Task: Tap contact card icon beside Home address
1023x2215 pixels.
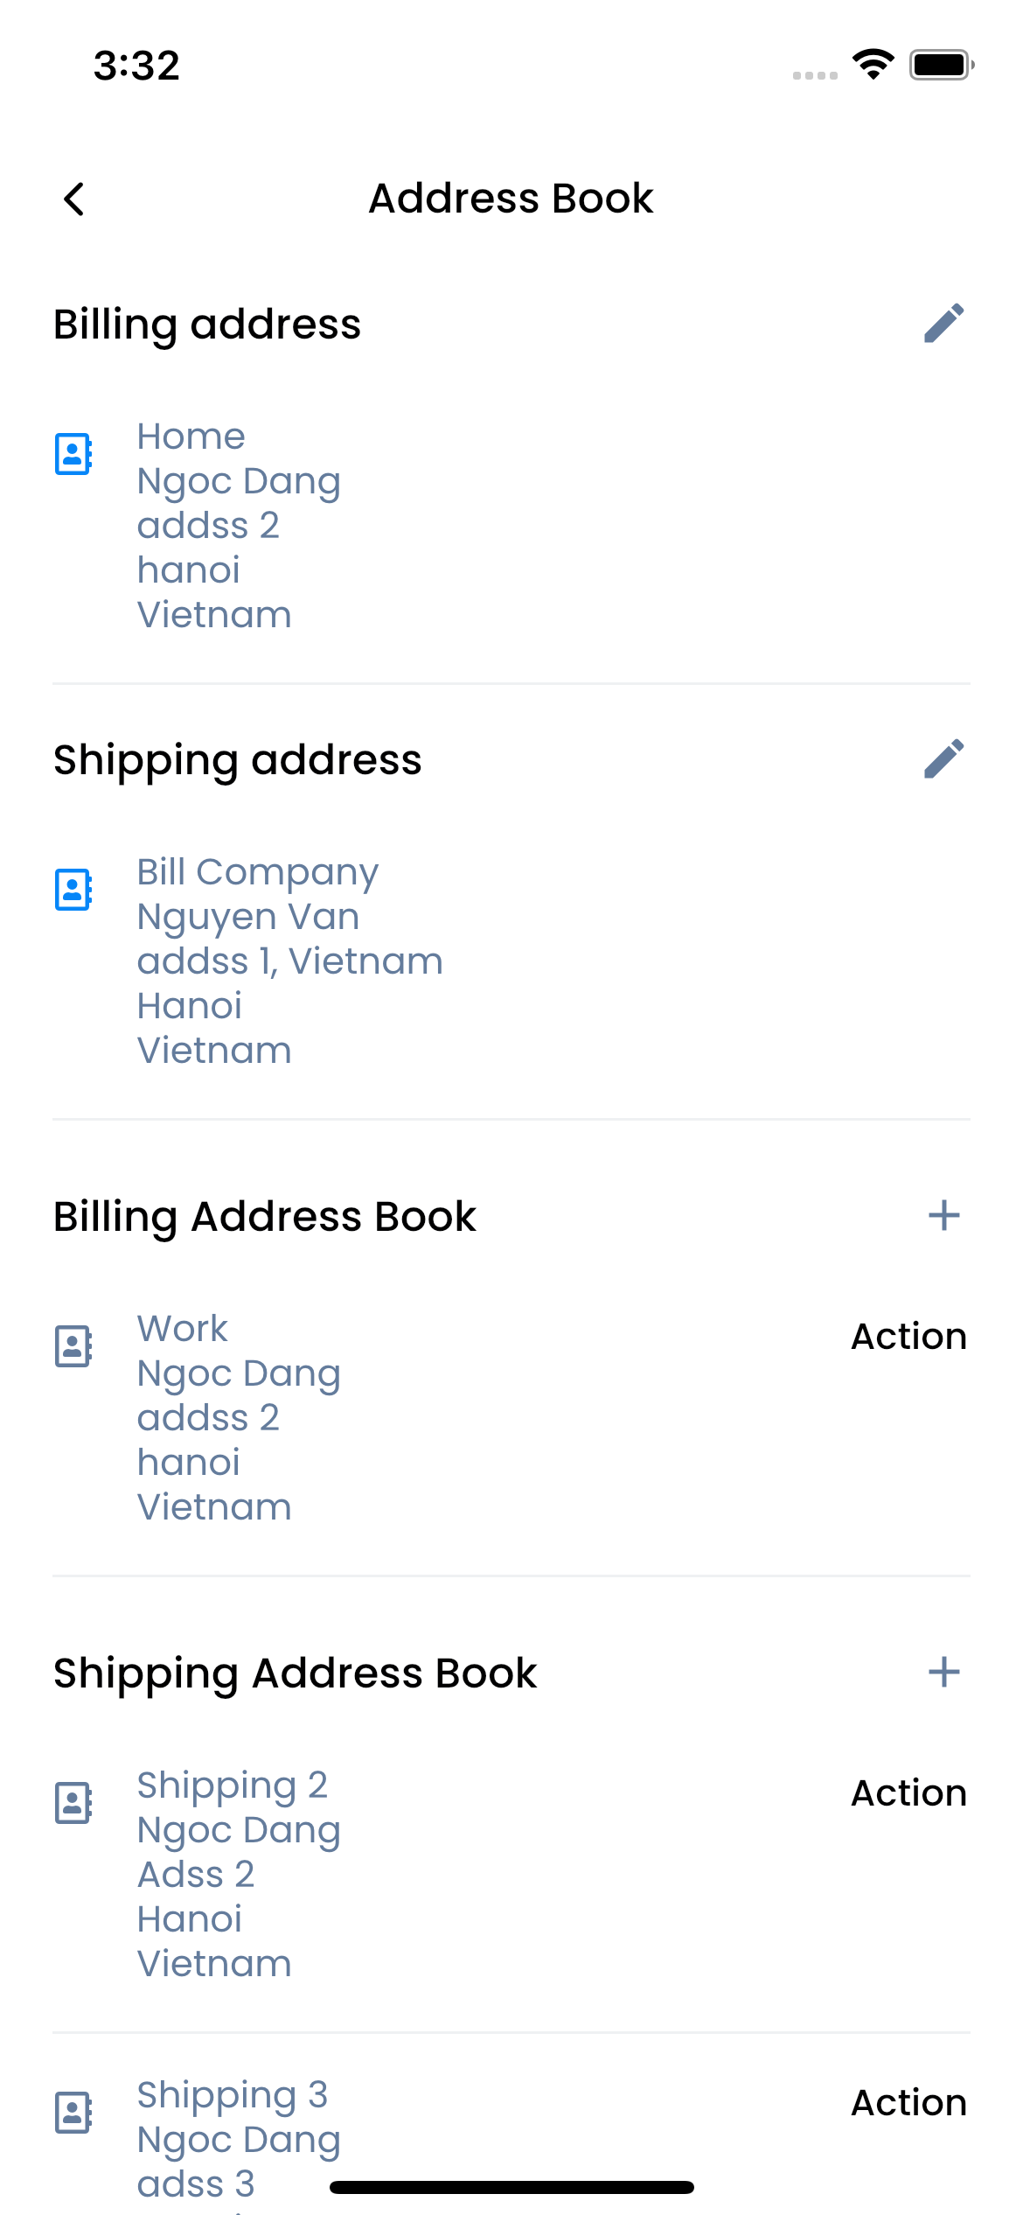Action: (73, 452)
